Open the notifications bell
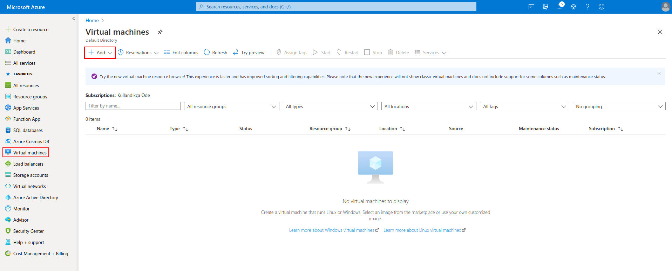Viewport: 672px width, 271px height. pyautogui.click(x=560, y=7)
